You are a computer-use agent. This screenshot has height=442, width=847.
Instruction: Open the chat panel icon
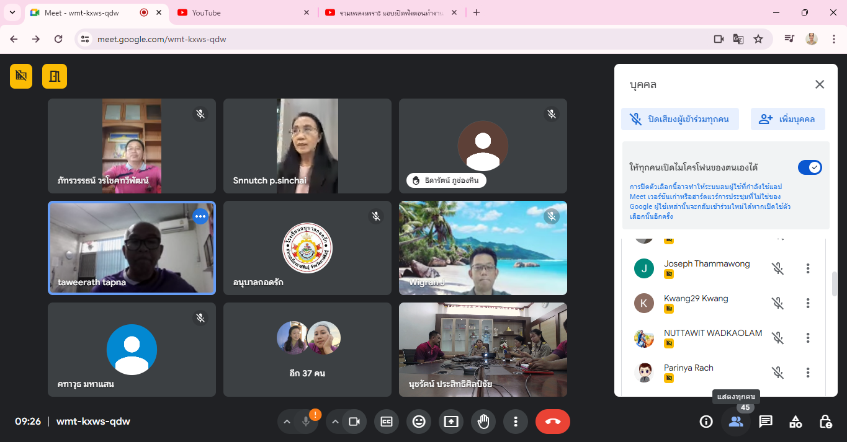766,422
